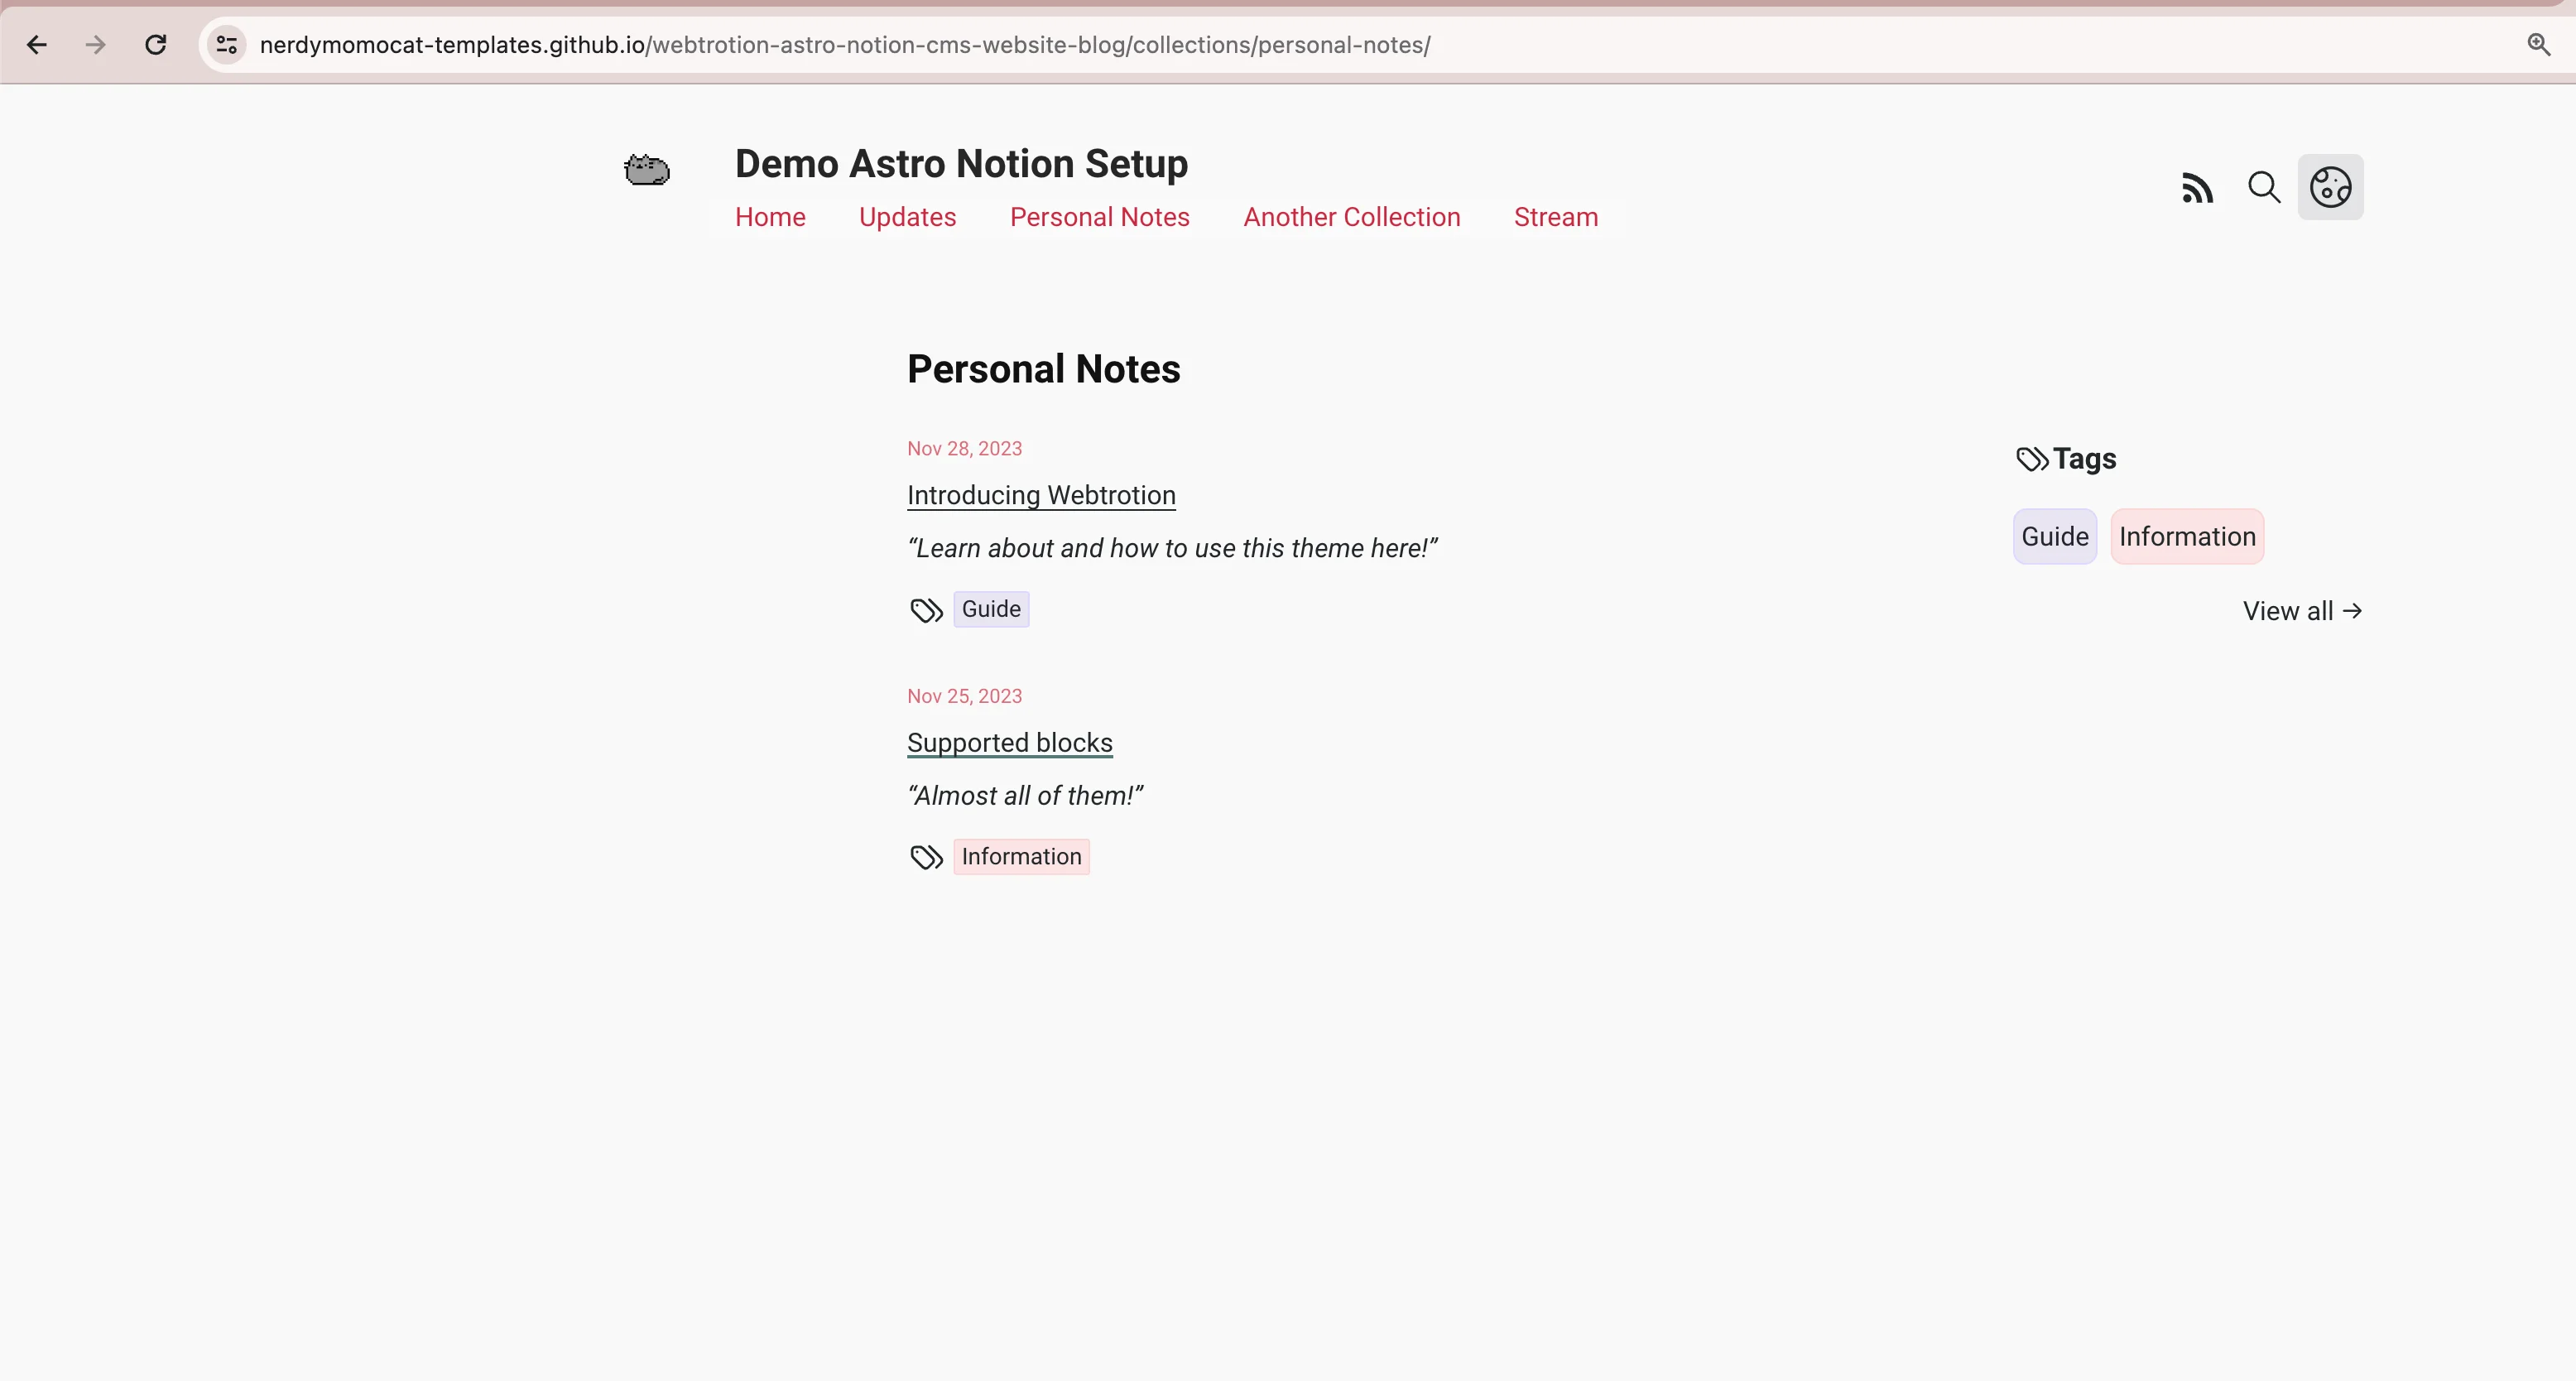
Task: Select Another Collection in navigation
Action: 1351,217
